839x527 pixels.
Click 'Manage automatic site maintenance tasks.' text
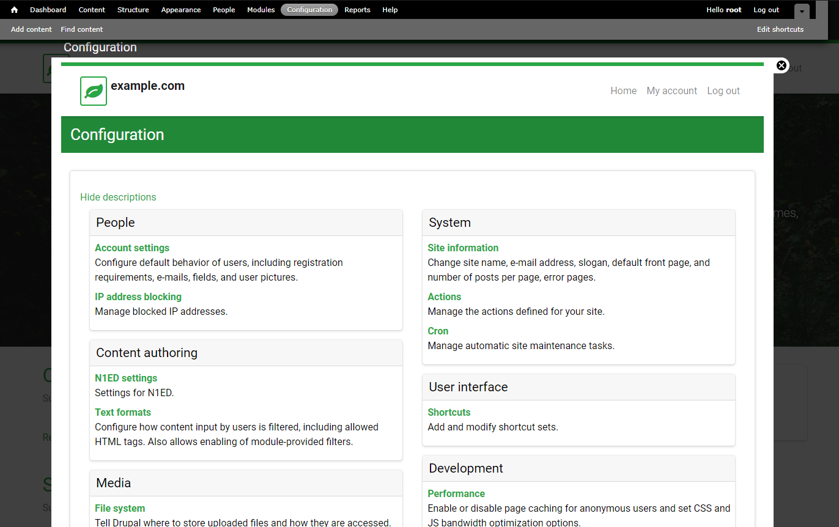[x=521, y=345]
